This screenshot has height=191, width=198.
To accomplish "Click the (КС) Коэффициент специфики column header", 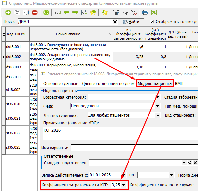I will coord(155,34).
